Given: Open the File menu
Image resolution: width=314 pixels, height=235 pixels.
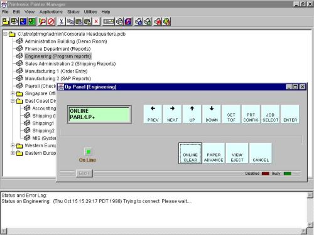Looking at the screenshot, I should point(5,12).
